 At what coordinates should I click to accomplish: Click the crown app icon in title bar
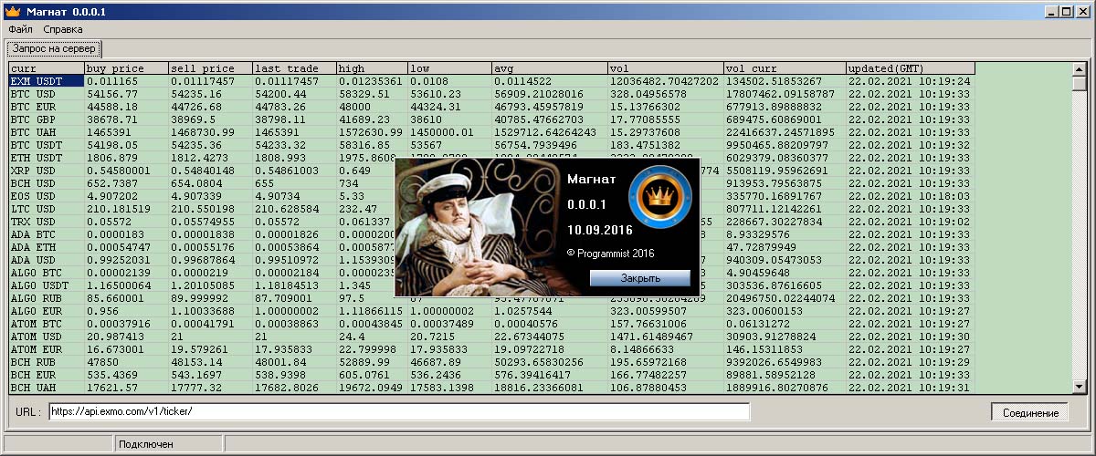(12, 10)
